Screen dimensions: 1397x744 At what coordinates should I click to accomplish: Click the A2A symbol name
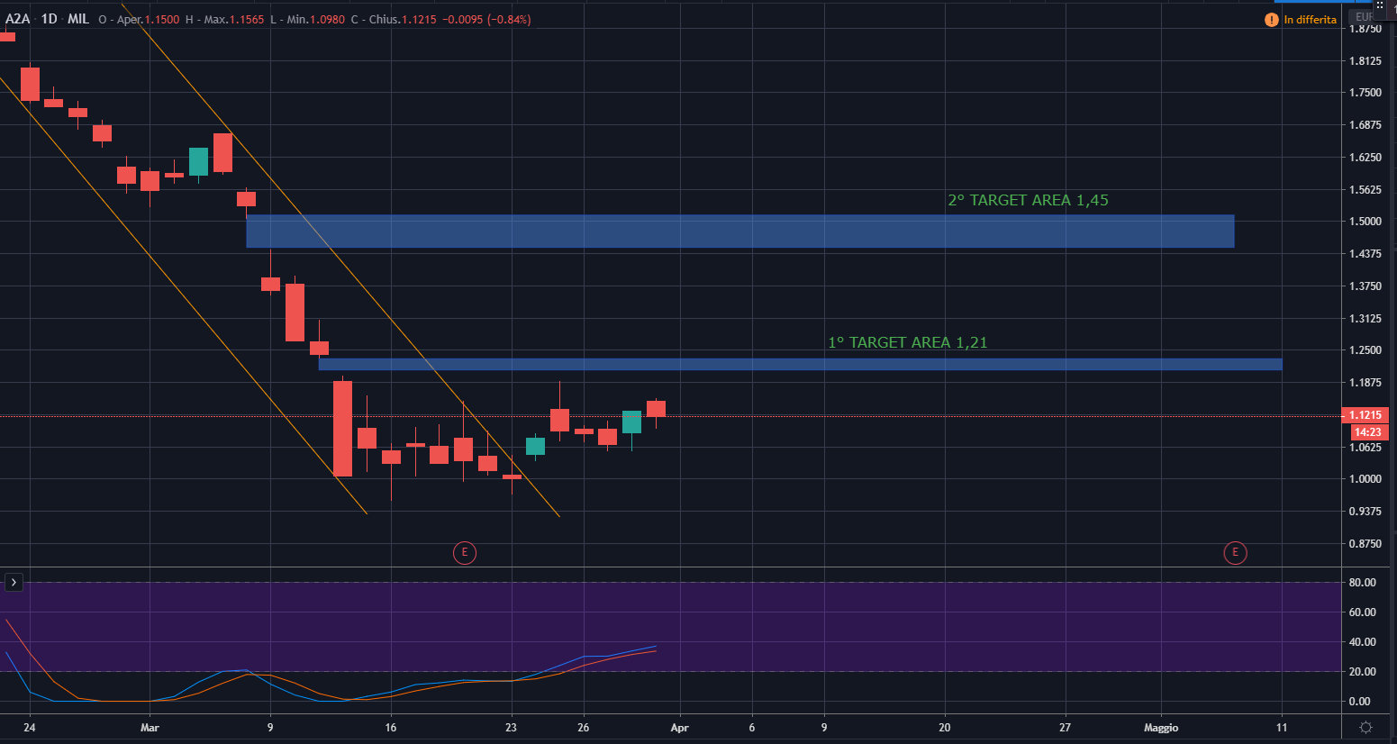18,18
